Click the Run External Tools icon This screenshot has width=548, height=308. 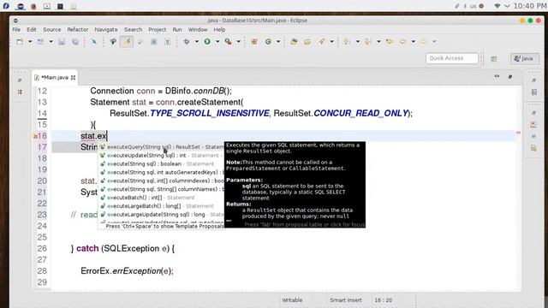[x=229, y=42]
